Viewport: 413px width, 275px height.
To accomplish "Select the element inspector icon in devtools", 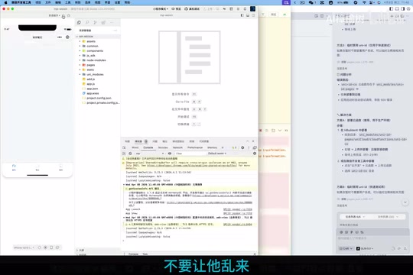I will (124, 147).
